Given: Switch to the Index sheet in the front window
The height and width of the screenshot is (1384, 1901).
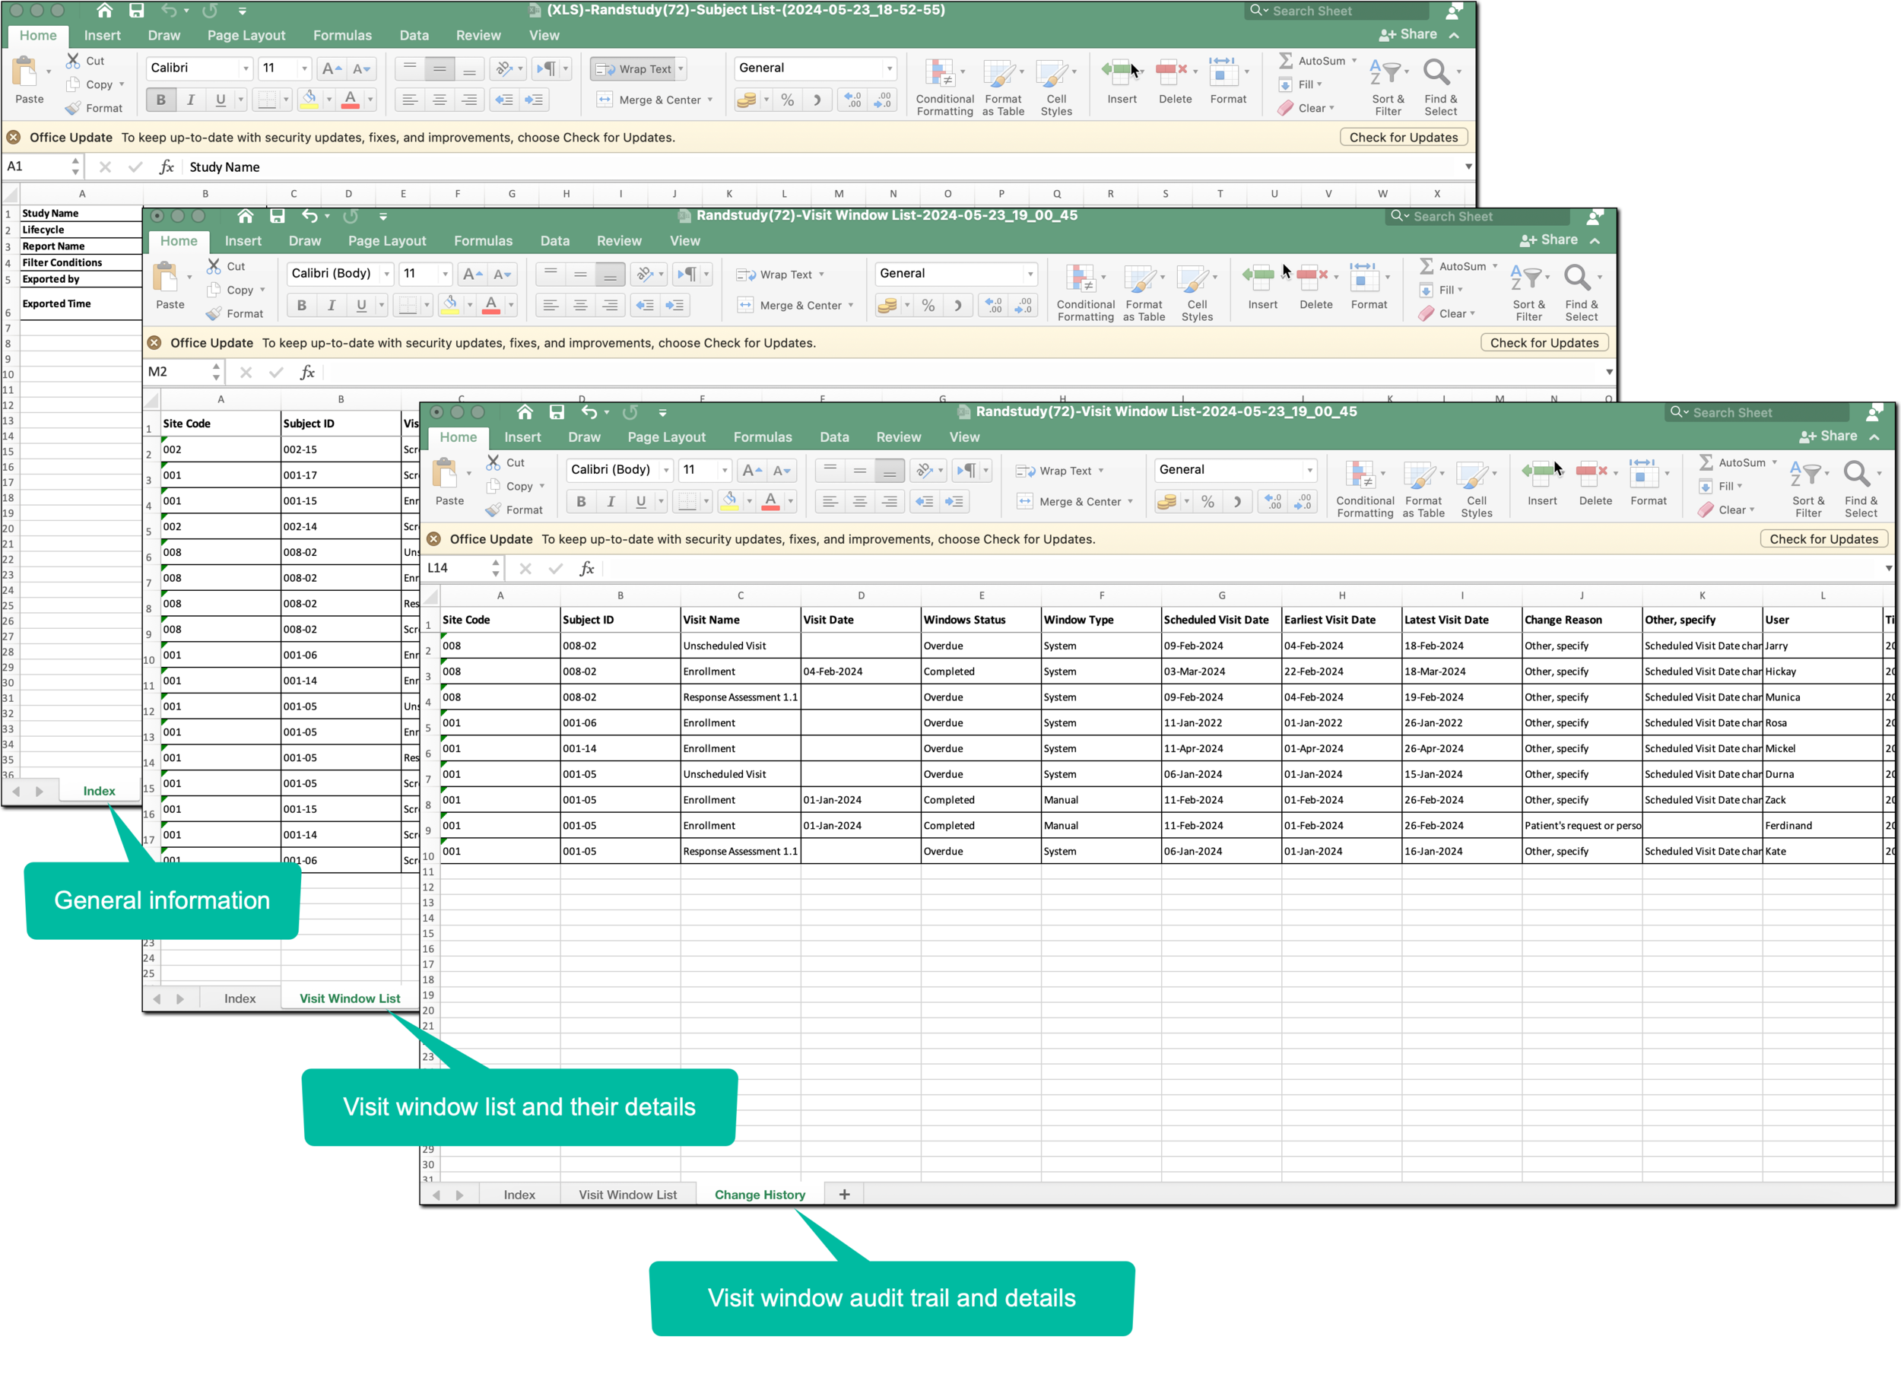Looking at the screenshot, I should (x=519, y=1195).
